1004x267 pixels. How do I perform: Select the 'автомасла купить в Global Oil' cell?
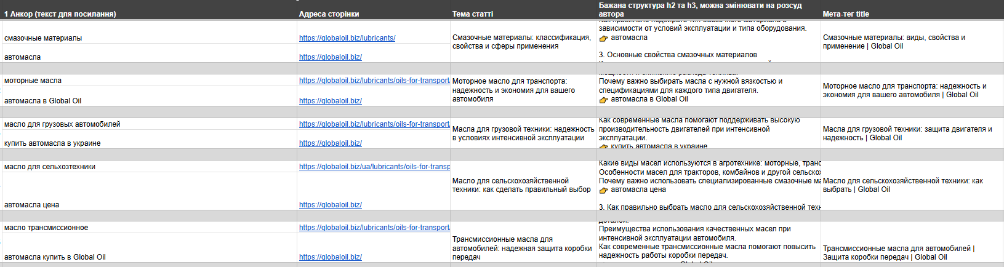point(150,248)
